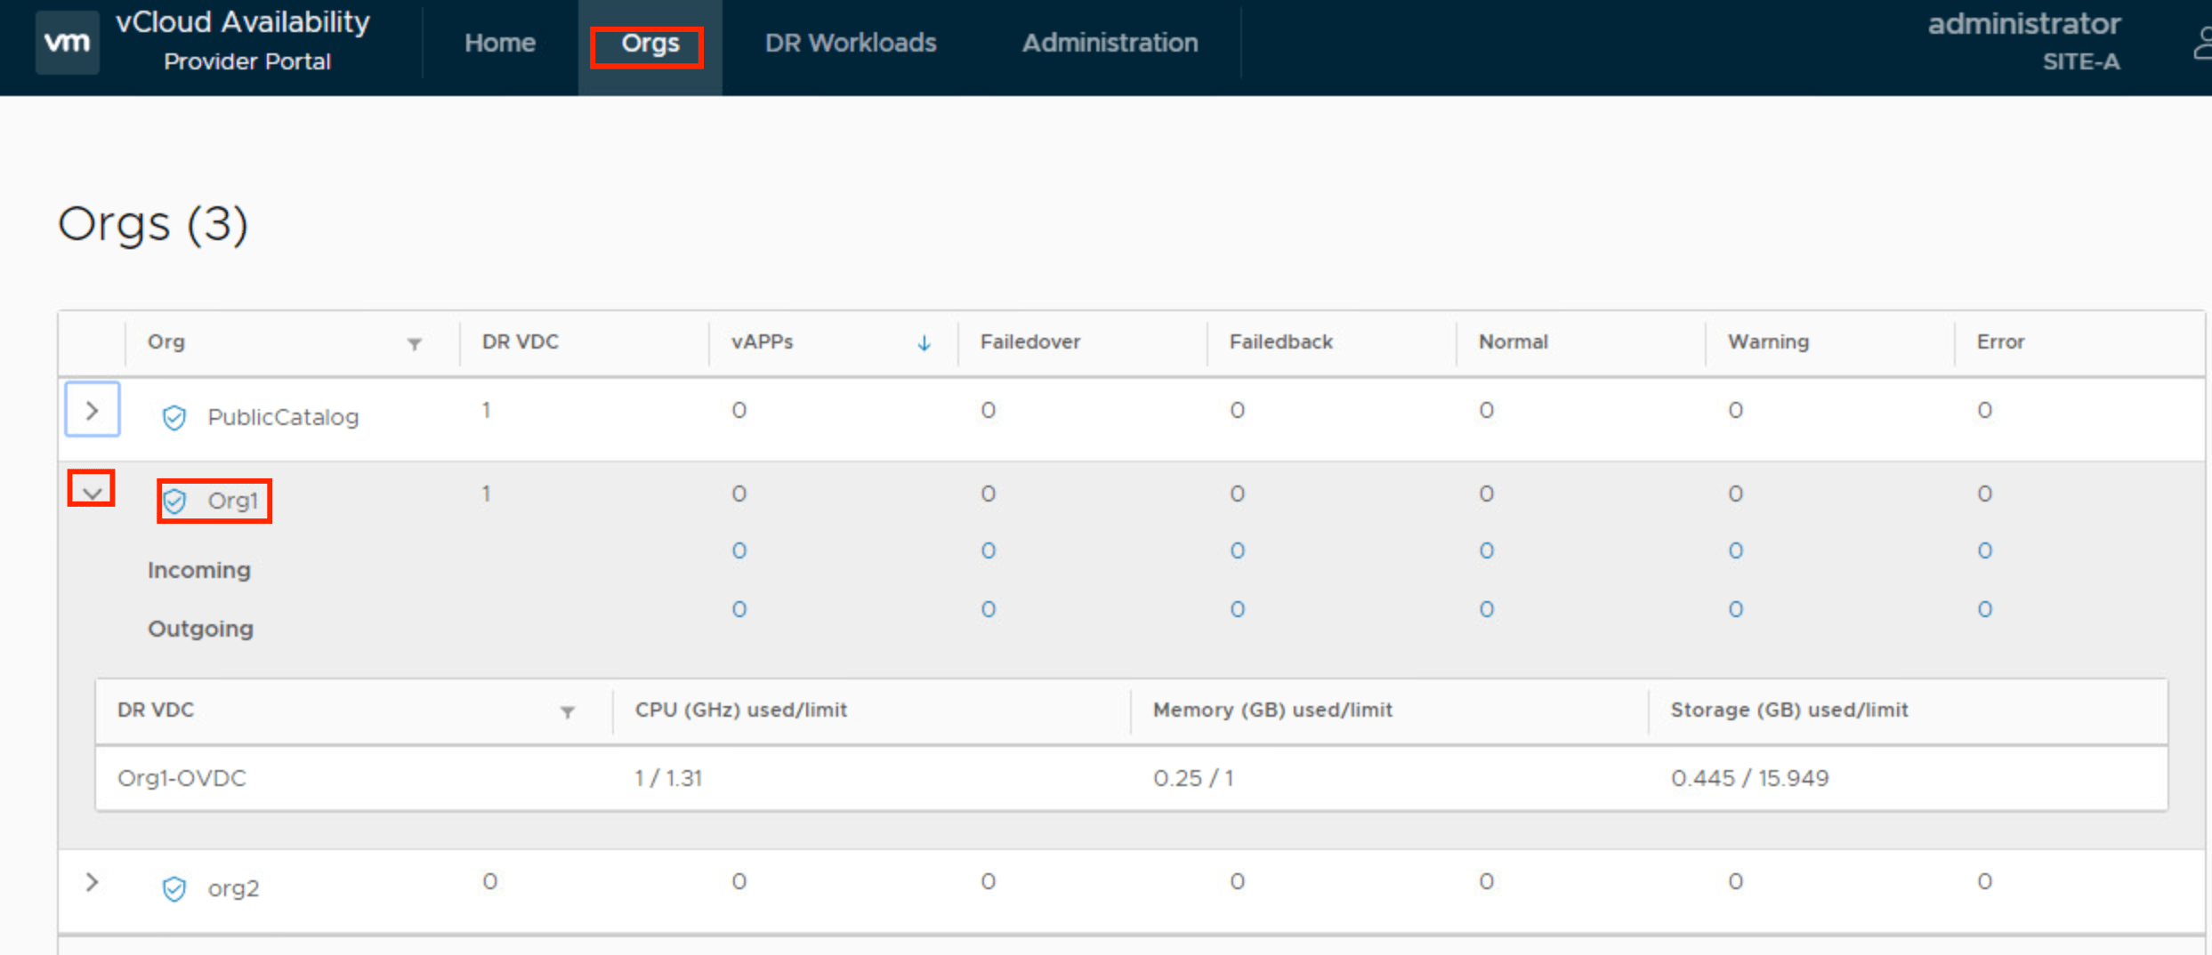Click the VMware vm logo

tap(67, 42)
